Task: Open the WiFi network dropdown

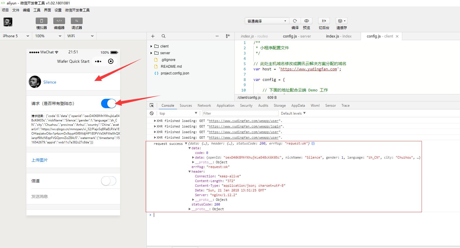Action: tap(80, 36)
